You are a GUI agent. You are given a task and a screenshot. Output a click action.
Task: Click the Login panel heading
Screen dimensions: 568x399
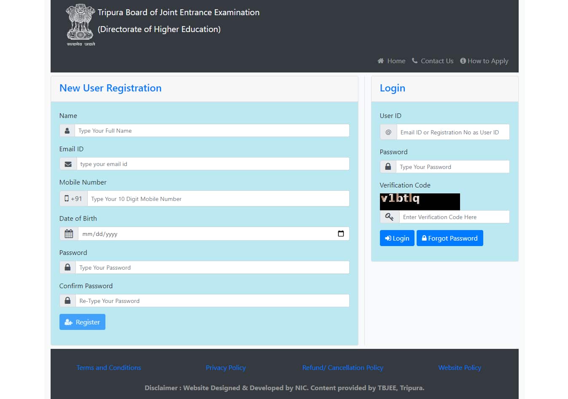pyautogui.click(x=393, y=88)
